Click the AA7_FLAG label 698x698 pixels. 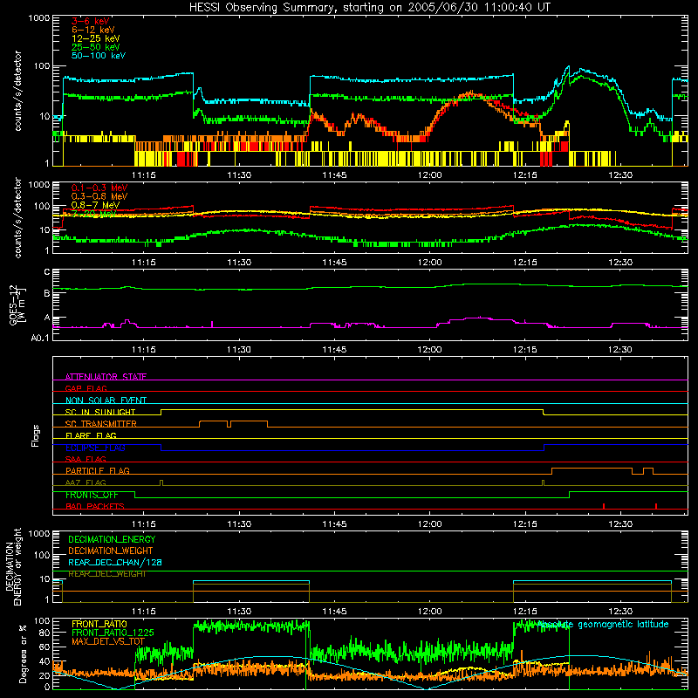(x=86, y=482)
